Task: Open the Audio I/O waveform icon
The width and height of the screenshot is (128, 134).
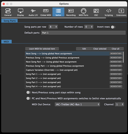Action: [33, 11]
